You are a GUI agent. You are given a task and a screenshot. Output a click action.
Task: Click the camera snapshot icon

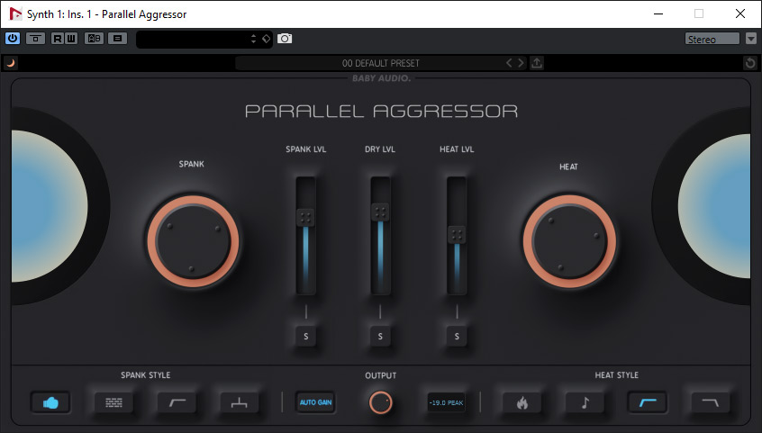[285, 39]
